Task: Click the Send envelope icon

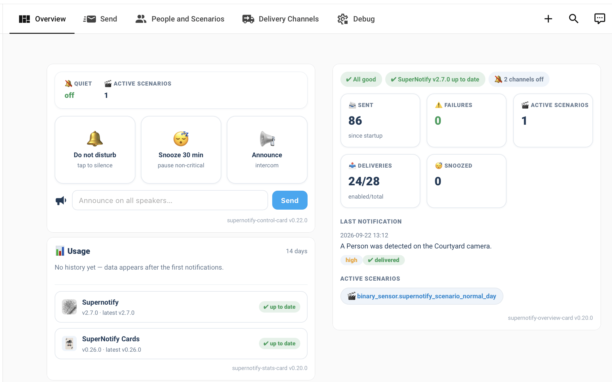Action: point(90,19)
